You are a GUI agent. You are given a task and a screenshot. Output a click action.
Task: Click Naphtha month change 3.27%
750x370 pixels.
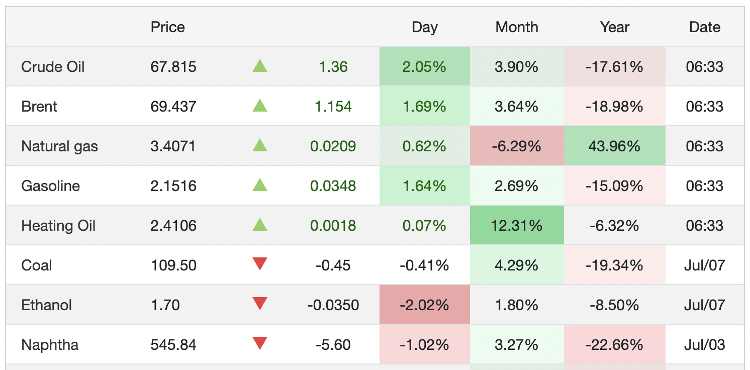coord(517,344)
